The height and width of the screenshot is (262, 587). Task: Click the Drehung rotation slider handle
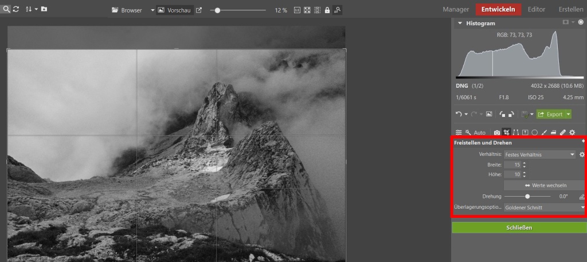tap(527, 196)
